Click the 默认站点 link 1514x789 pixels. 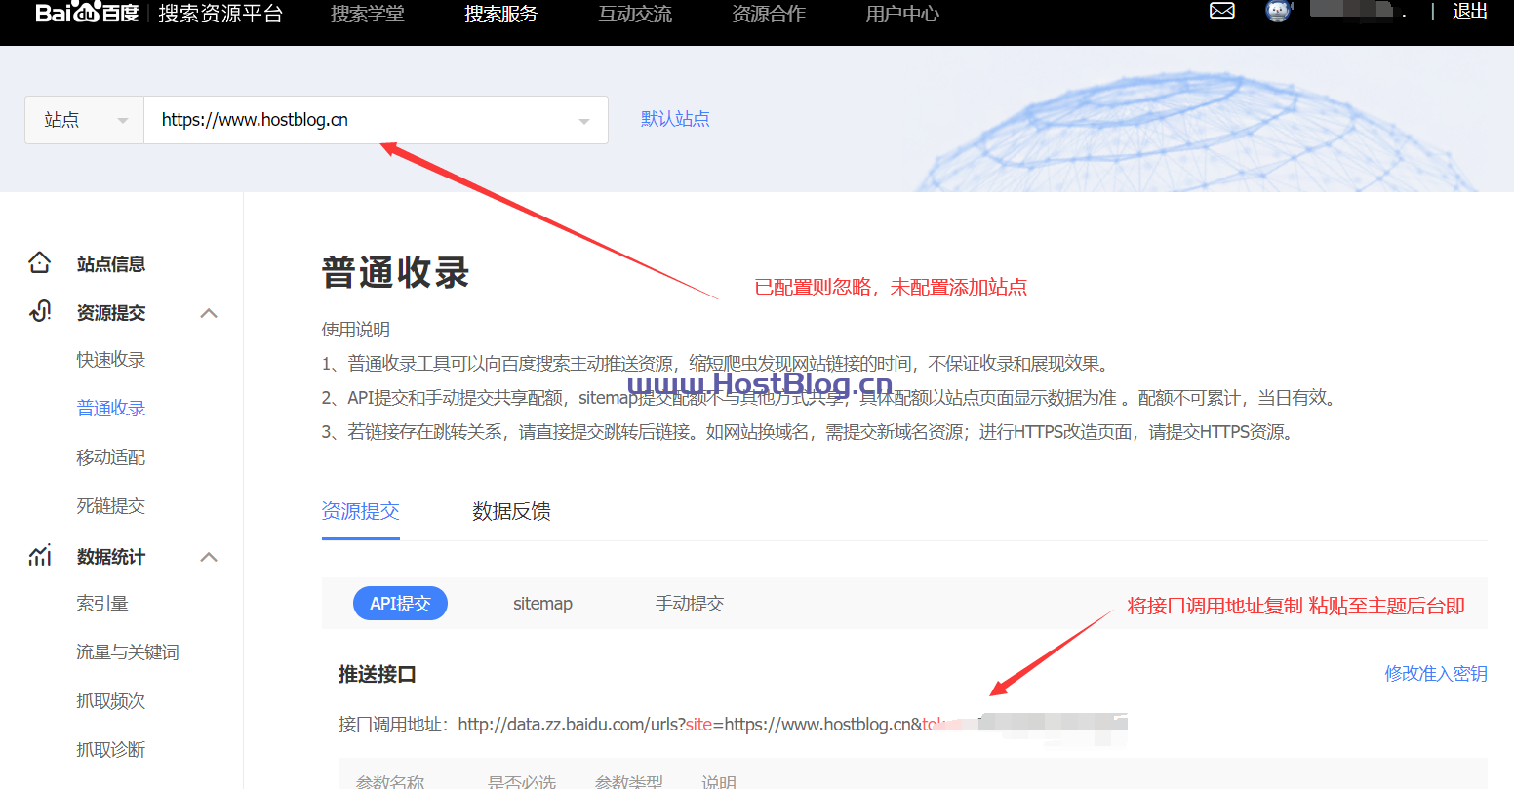tap(675, 119)
